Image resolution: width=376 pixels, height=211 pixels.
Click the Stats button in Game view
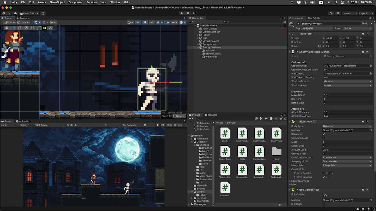click(x=169, y=125)
